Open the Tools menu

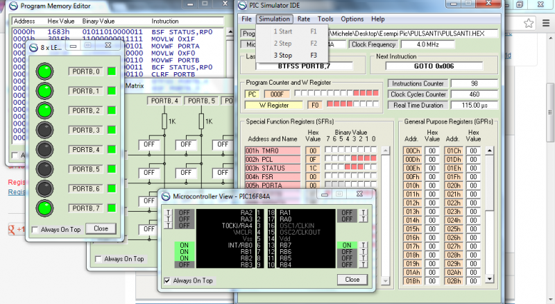325,19
